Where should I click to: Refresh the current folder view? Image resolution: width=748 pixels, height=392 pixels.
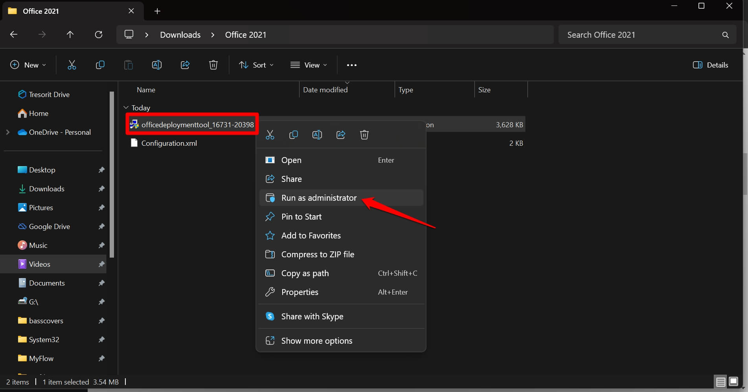[99, 35]
